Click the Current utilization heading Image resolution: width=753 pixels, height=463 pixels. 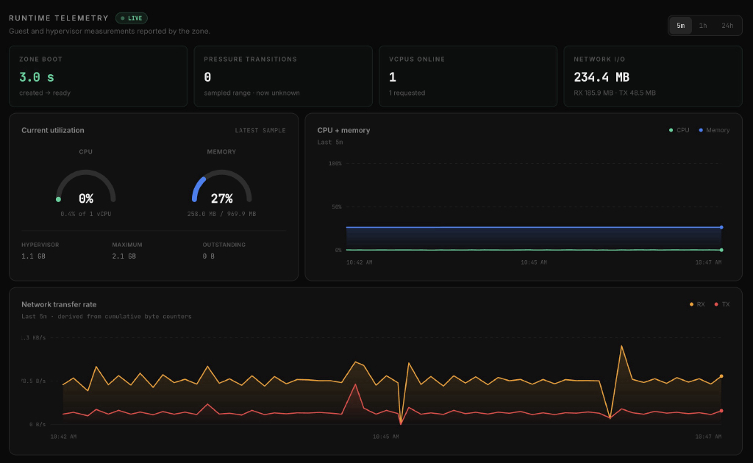click(x=53, y=130)
